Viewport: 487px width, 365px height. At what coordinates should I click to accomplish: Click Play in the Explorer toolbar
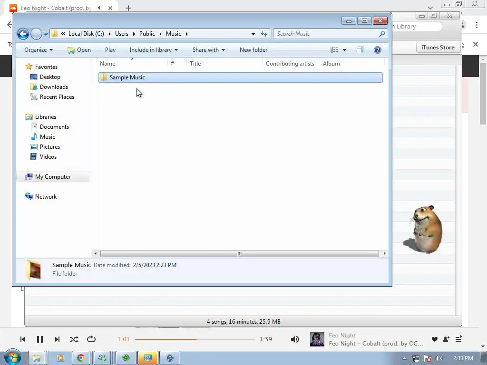(110, 50)
